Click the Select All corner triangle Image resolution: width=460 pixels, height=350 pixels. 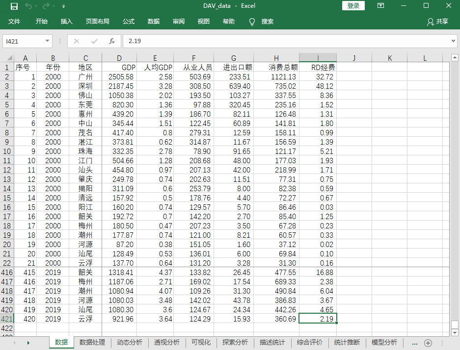[9, 57]
